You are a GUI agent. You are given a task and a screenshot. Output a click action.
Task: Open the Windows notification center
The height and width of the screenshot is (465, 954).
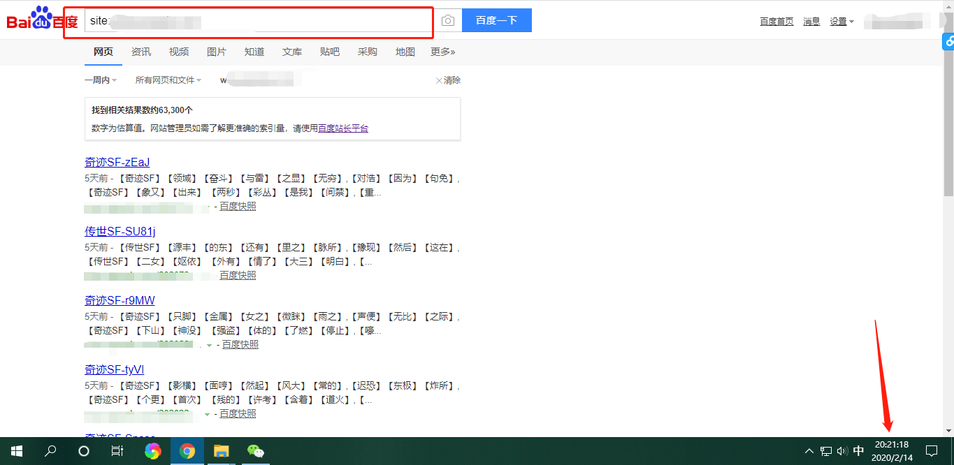click(x=931, y=451)
